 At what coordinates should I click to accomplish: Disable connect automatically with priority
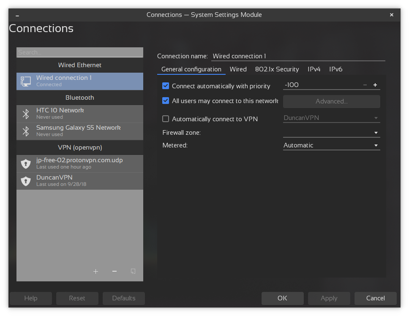pyautogui.click(x=165, y=86)
